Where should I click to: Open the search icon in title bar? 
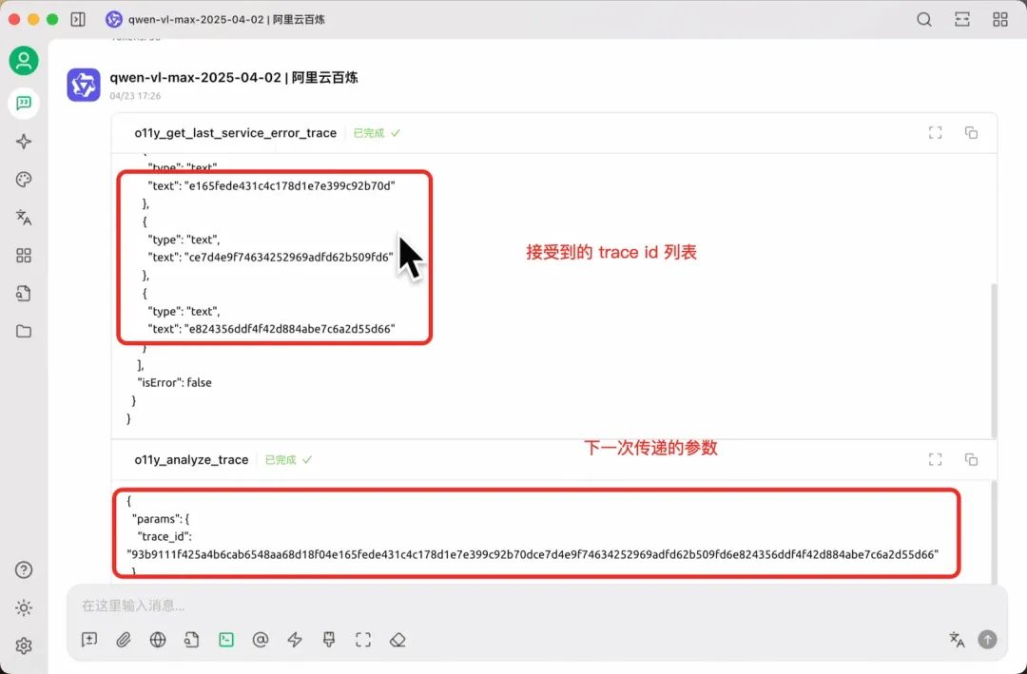pyautogui.click(x=924, y=18)
